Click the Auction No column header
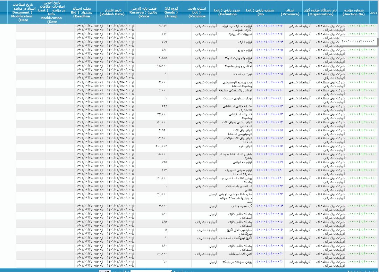 (357, 12)
